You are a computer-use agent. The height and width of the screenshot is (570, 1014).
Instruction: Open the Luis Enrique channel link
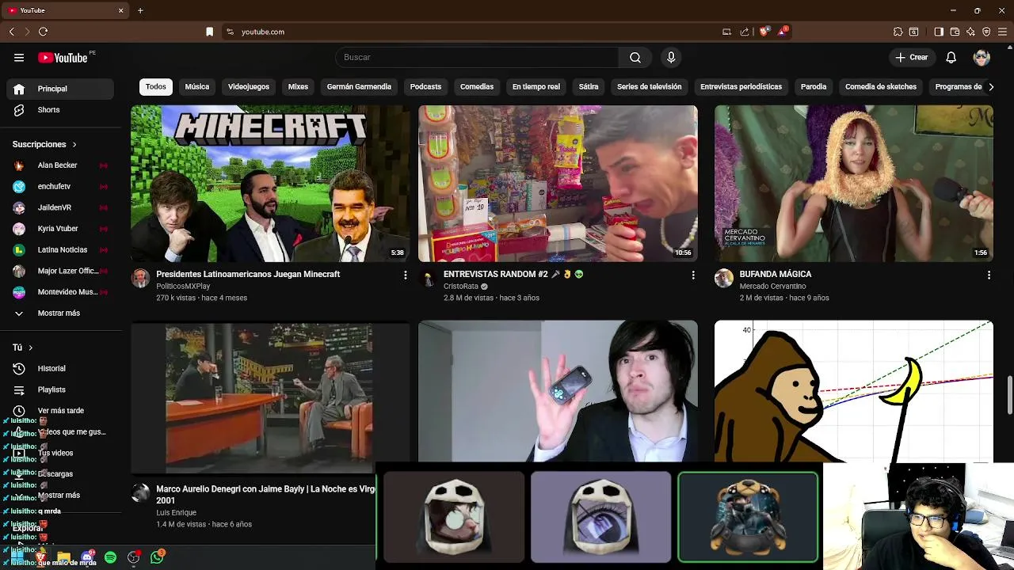176,513
